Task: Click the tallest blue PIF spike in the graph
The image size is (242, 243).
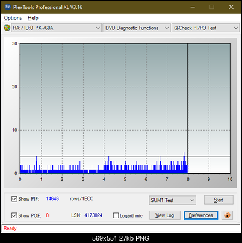Action: coord(184,162)
